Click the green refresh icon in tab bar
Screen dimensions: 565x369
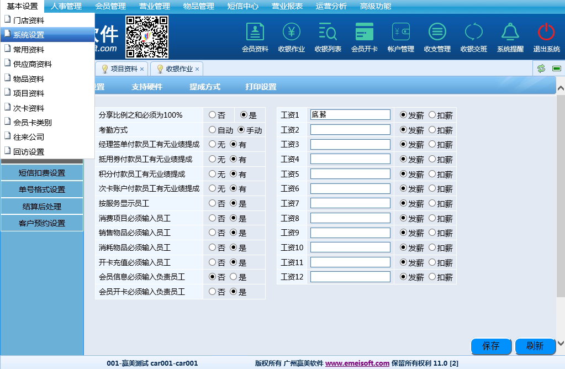541,68
